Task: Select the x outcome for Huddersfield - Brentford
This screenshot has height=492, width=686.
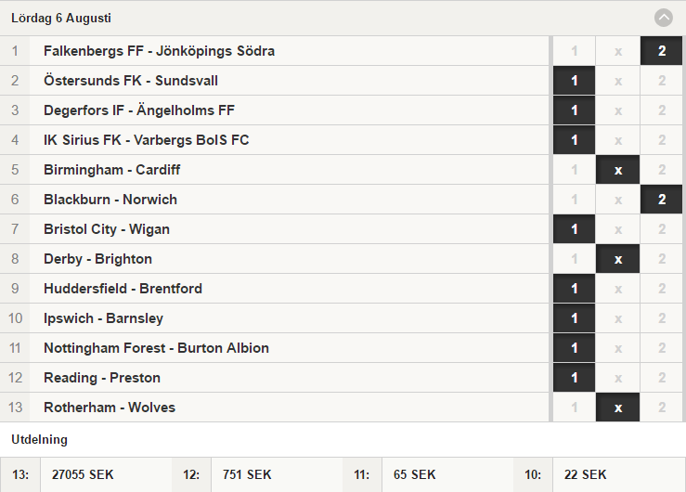Action: [617, 289]
